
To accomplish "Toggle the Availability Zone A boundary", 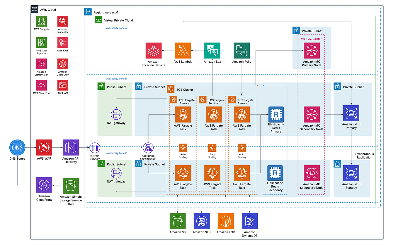I will pyautogui.click(x=116, y=28).
